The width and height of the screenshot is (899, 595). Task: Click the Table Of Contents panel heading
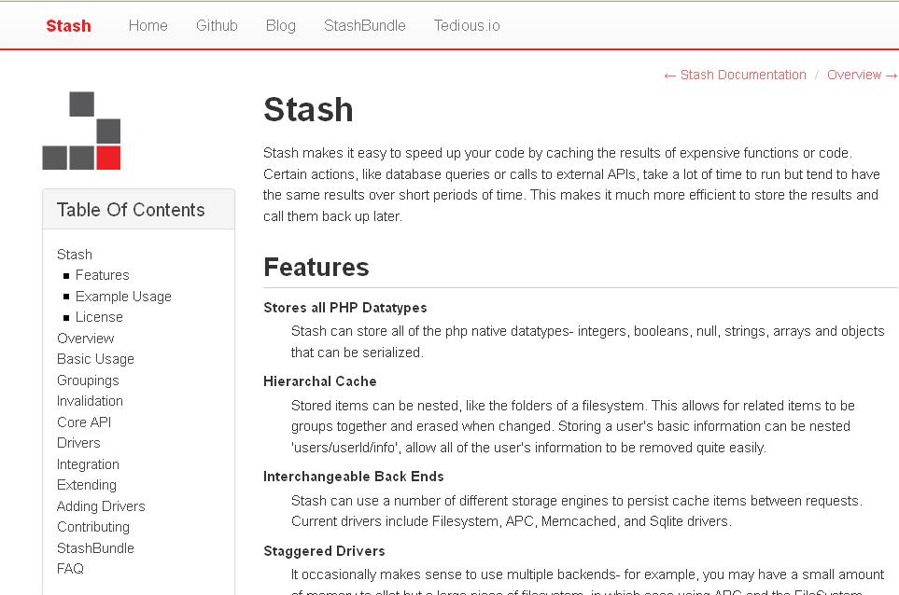[x=131, y=210]
